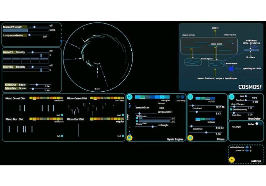Click the dark teal circle above Load Samp
This screenshot has height=186, width=266.
tap(178, 97)
